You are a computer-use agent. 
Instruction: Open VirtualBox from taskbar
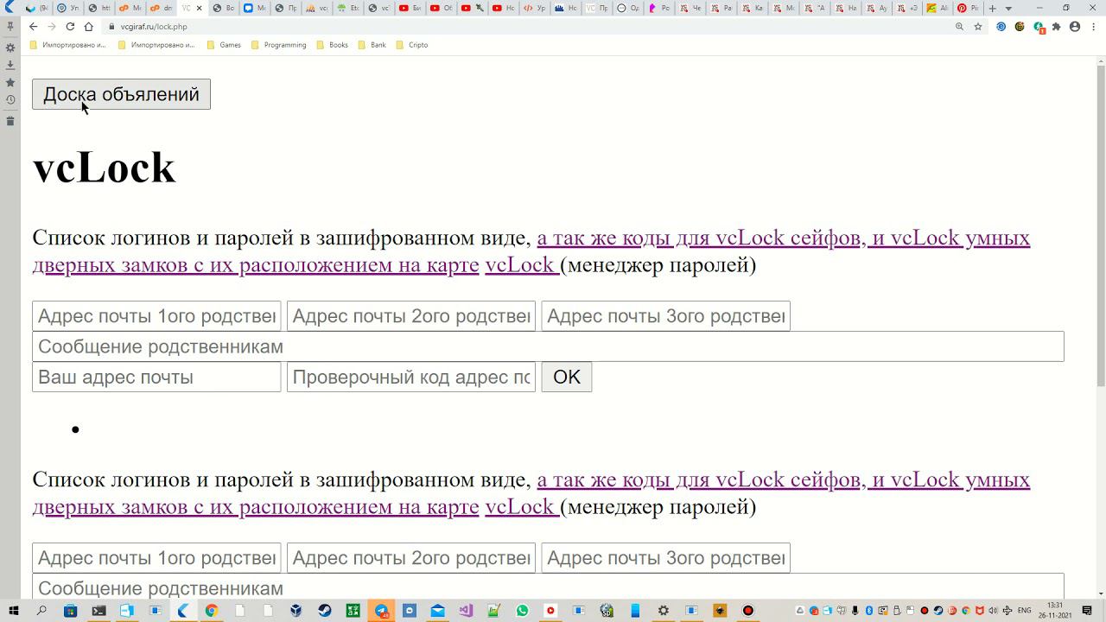[x=296, y=611]
